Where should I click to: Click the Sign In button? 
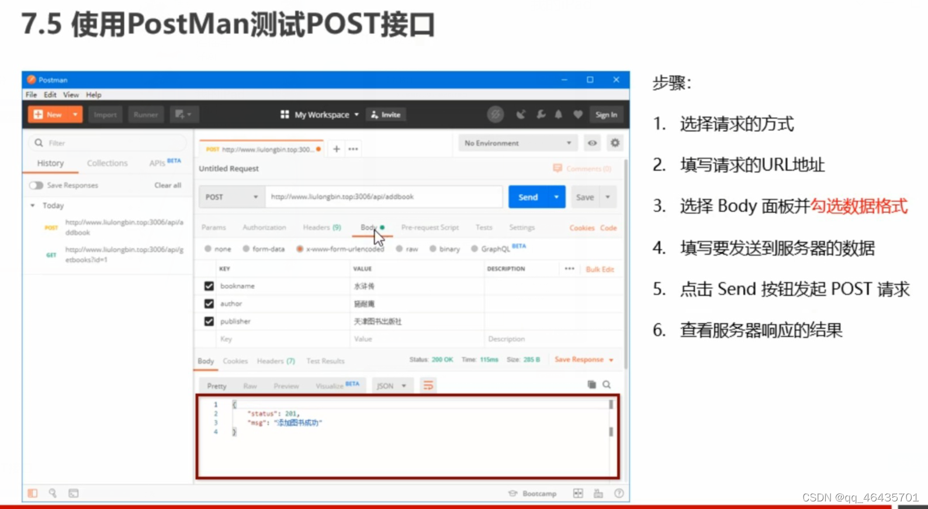[606, 114]
